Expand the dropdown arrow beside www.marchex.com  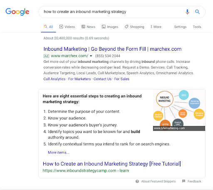pos(91,56)
